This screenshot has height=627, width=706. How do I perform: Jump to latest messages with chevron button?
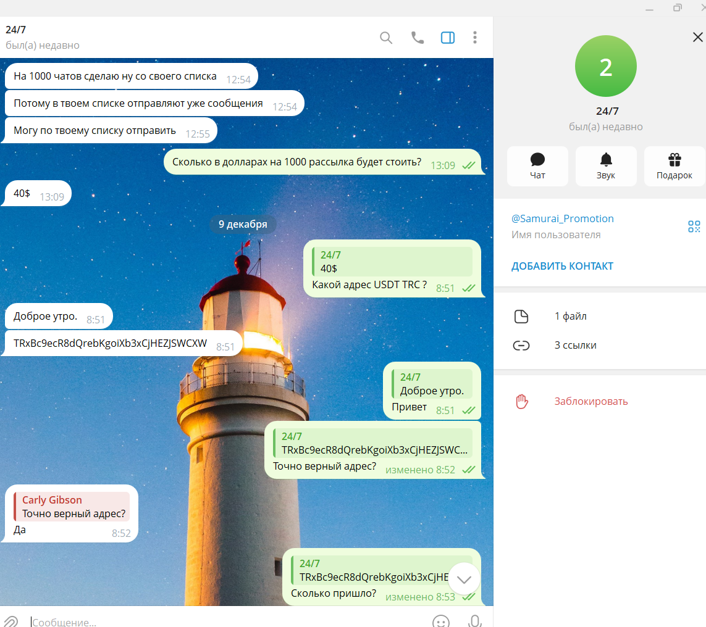click(464, 579)
